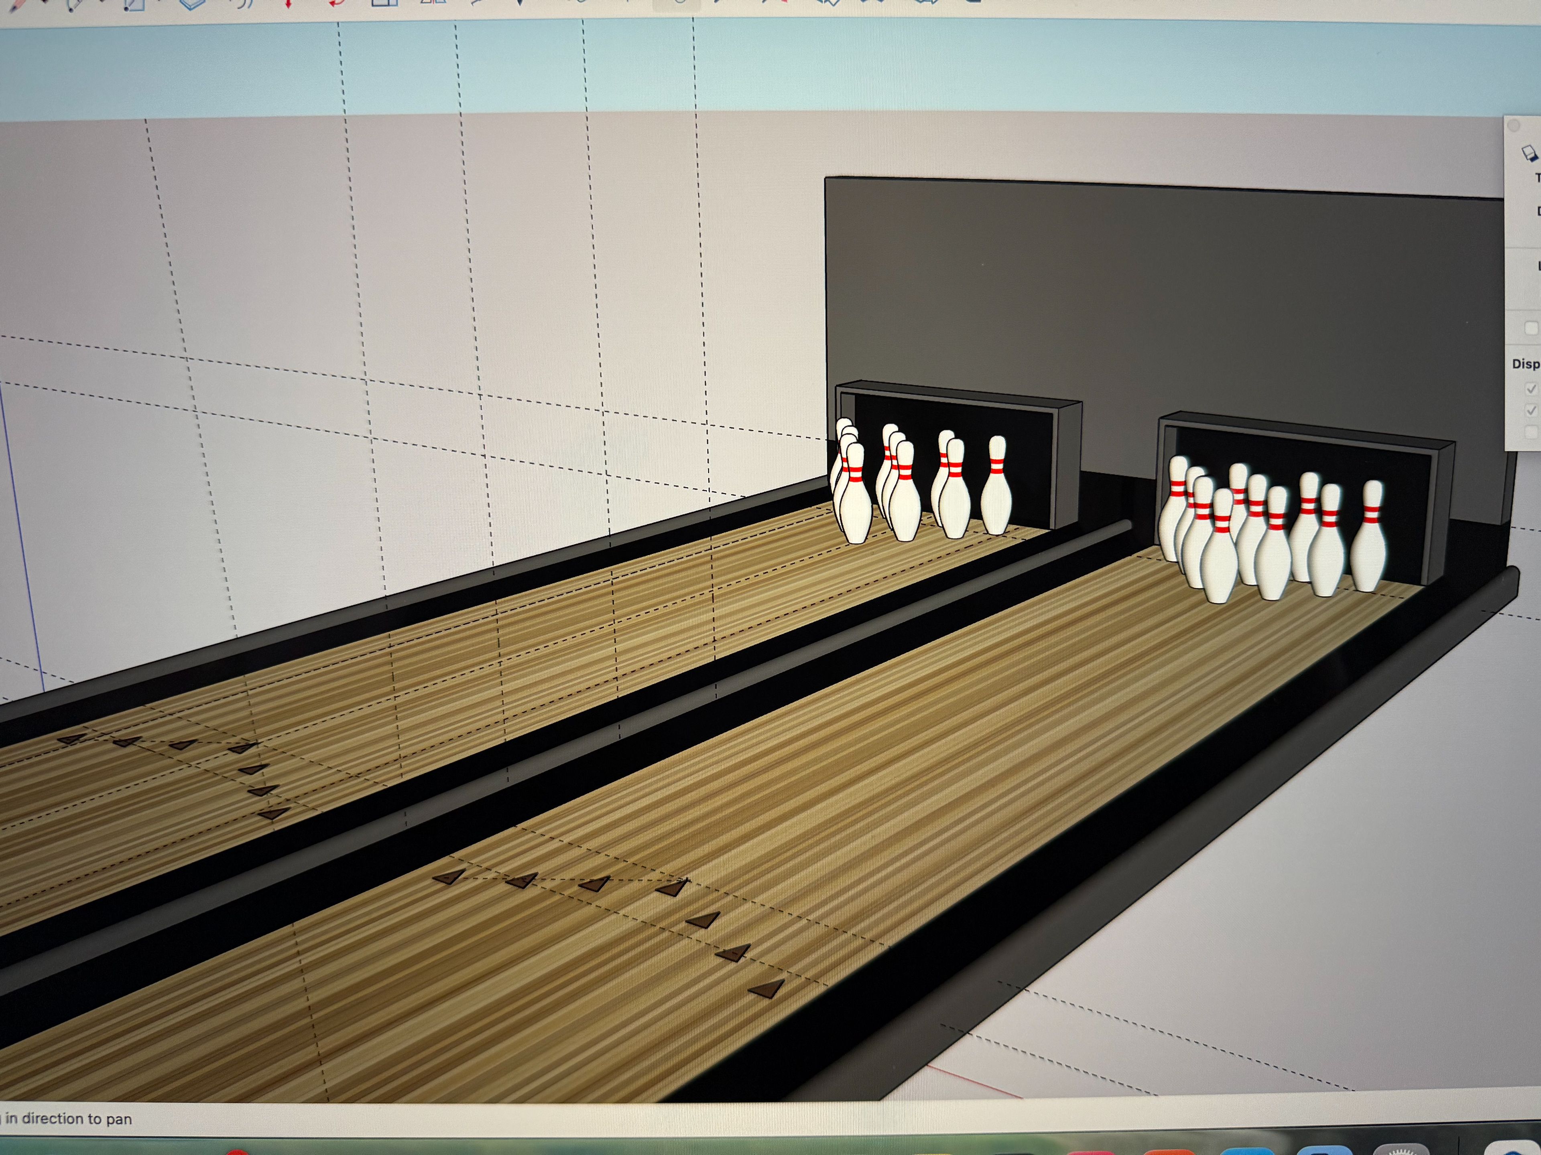This screenshot has height=1155, width=1541.
Task: Uncheck the second checked box under Display
Action: click(1531, 410)
